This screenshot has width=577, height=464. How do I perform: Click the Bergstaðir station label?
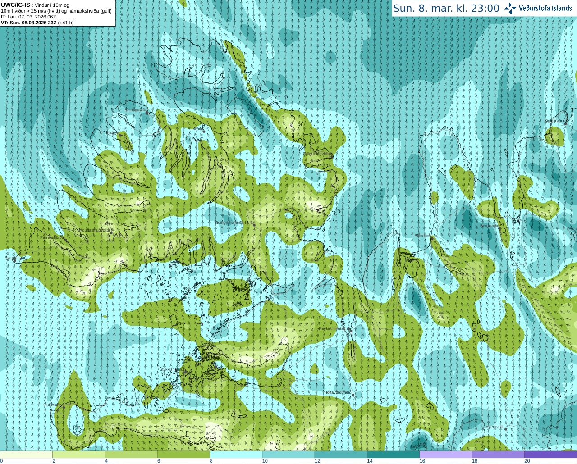[489, 226]
